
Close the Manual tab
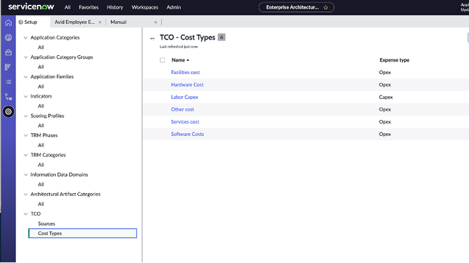click(156, 22)
